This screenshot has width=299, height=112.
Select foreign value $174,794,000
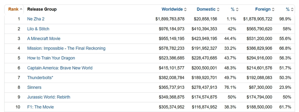click(259, 97)
